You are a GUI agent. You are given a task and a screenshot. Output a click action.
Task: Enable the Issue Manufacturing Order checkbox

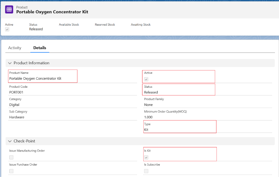coord(11,157)
